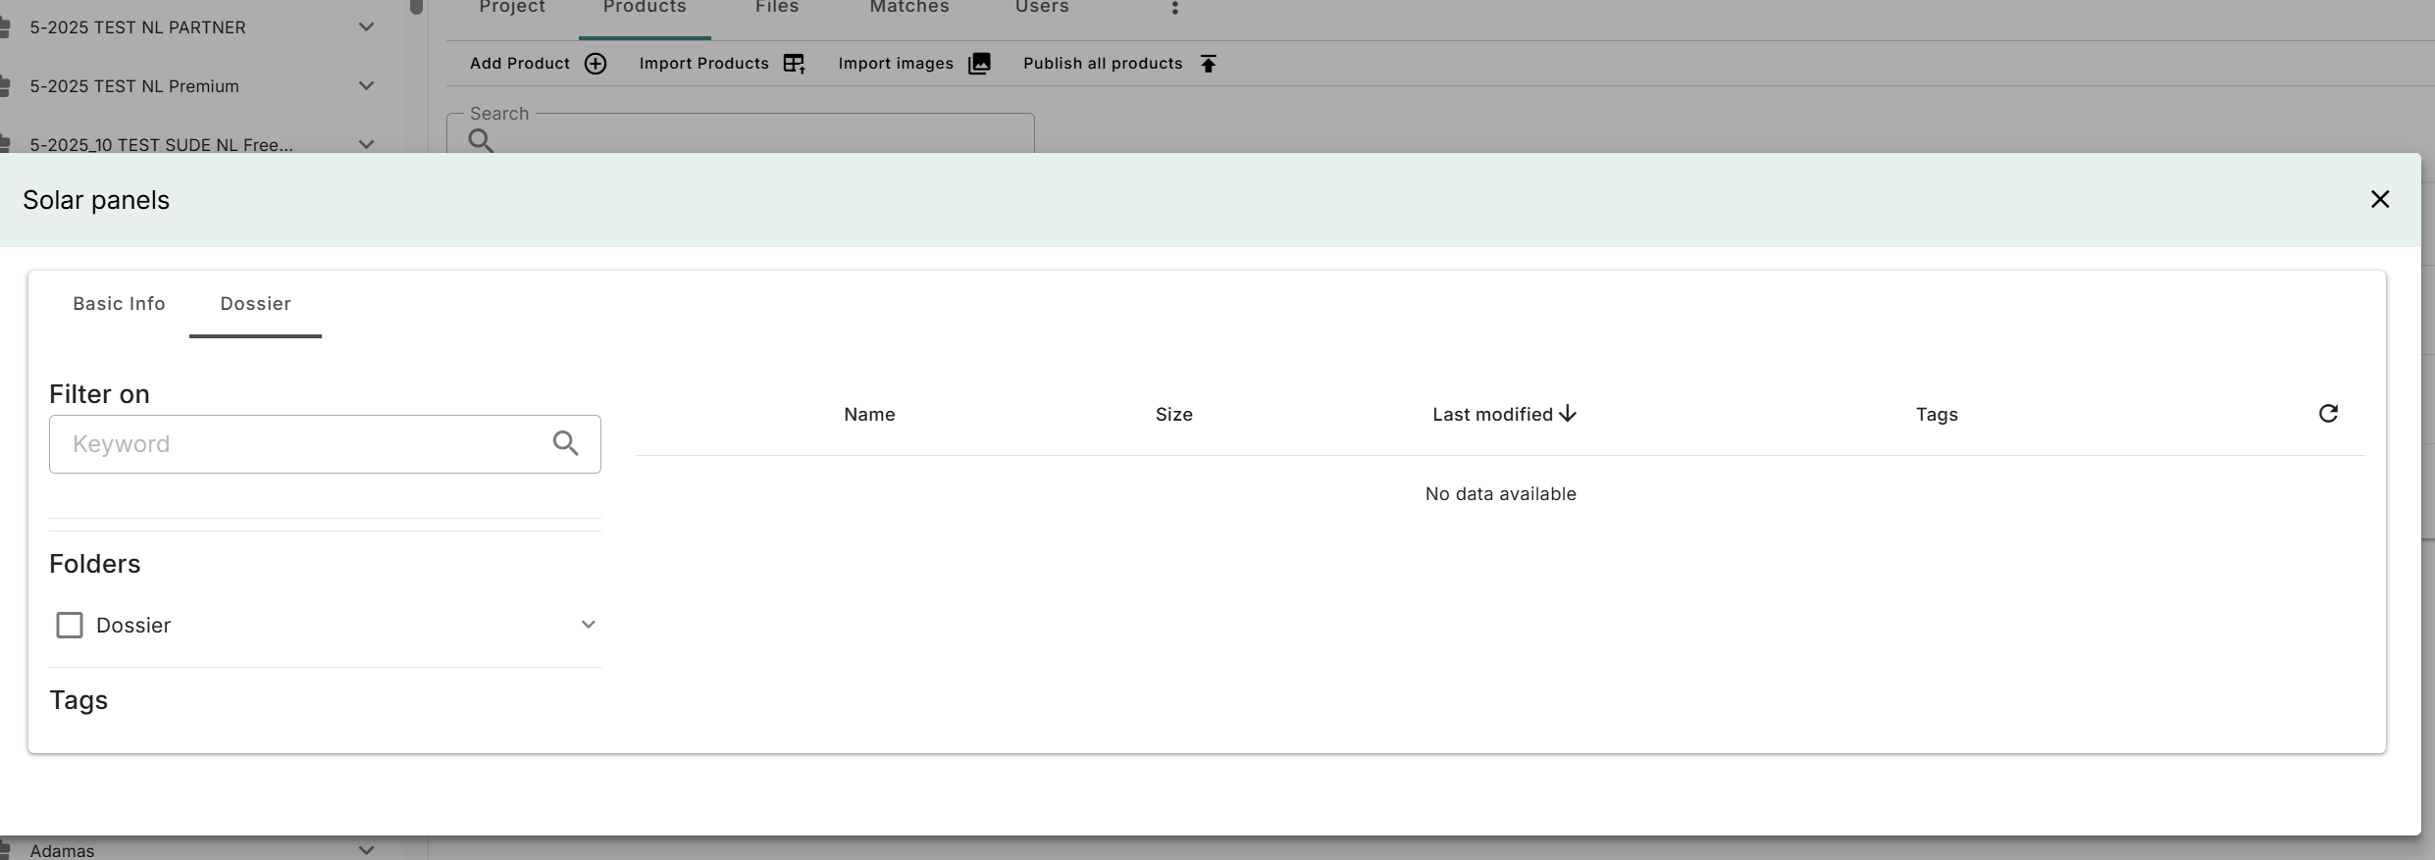The height and width of the screenshot is (860, 2435).
Task: Select the Dossier tab
Action: point(255,304)
